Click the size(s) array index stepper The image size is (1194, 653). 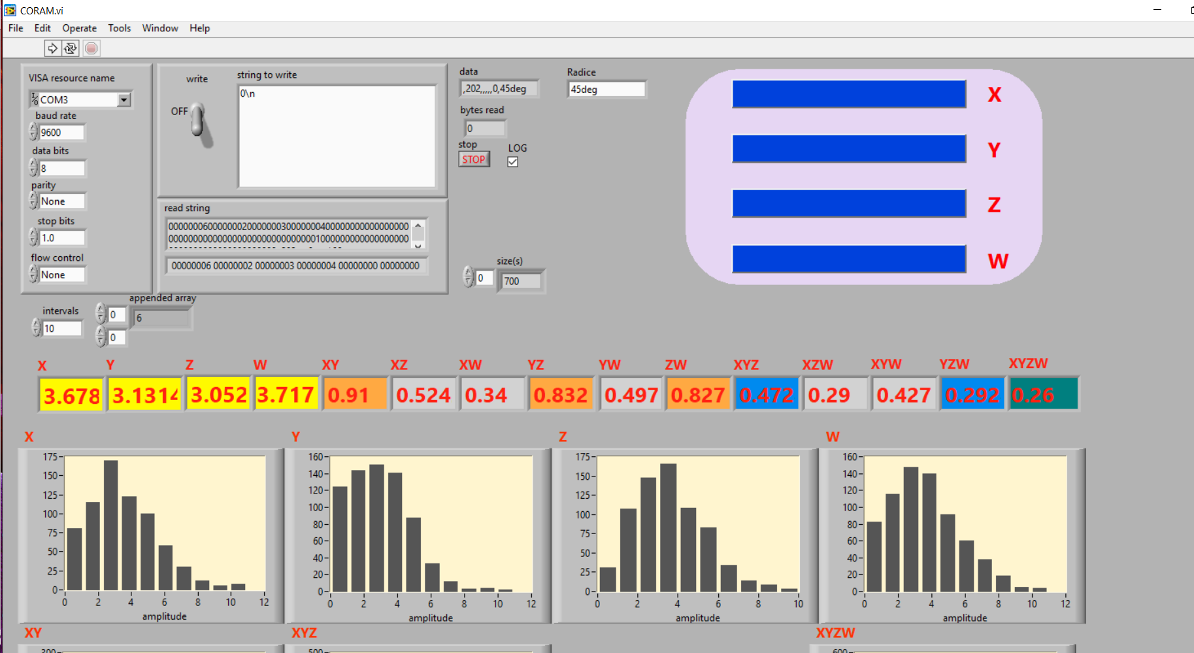click(468, 278)
